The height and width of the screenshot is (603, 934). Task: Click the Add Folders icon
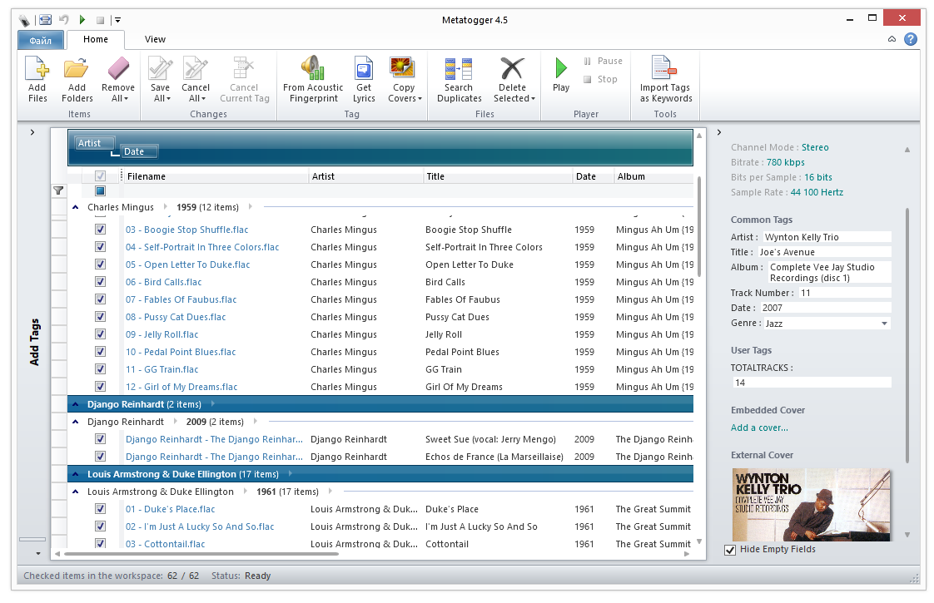77,69
